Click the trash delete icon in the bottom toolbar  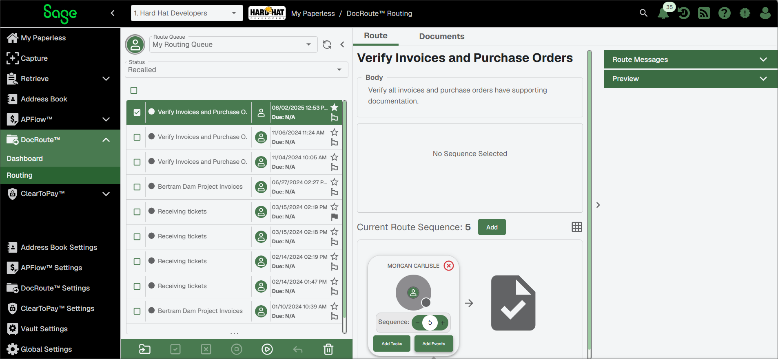click(328, 349)
